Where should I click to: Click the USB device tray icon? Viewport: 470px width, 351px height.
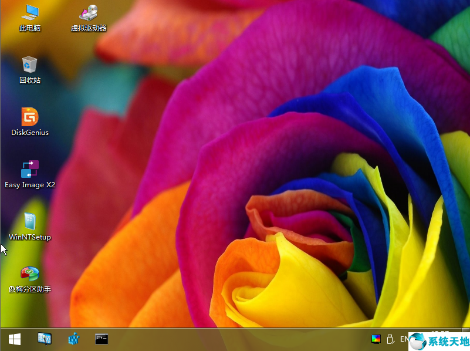pos(390,339)
